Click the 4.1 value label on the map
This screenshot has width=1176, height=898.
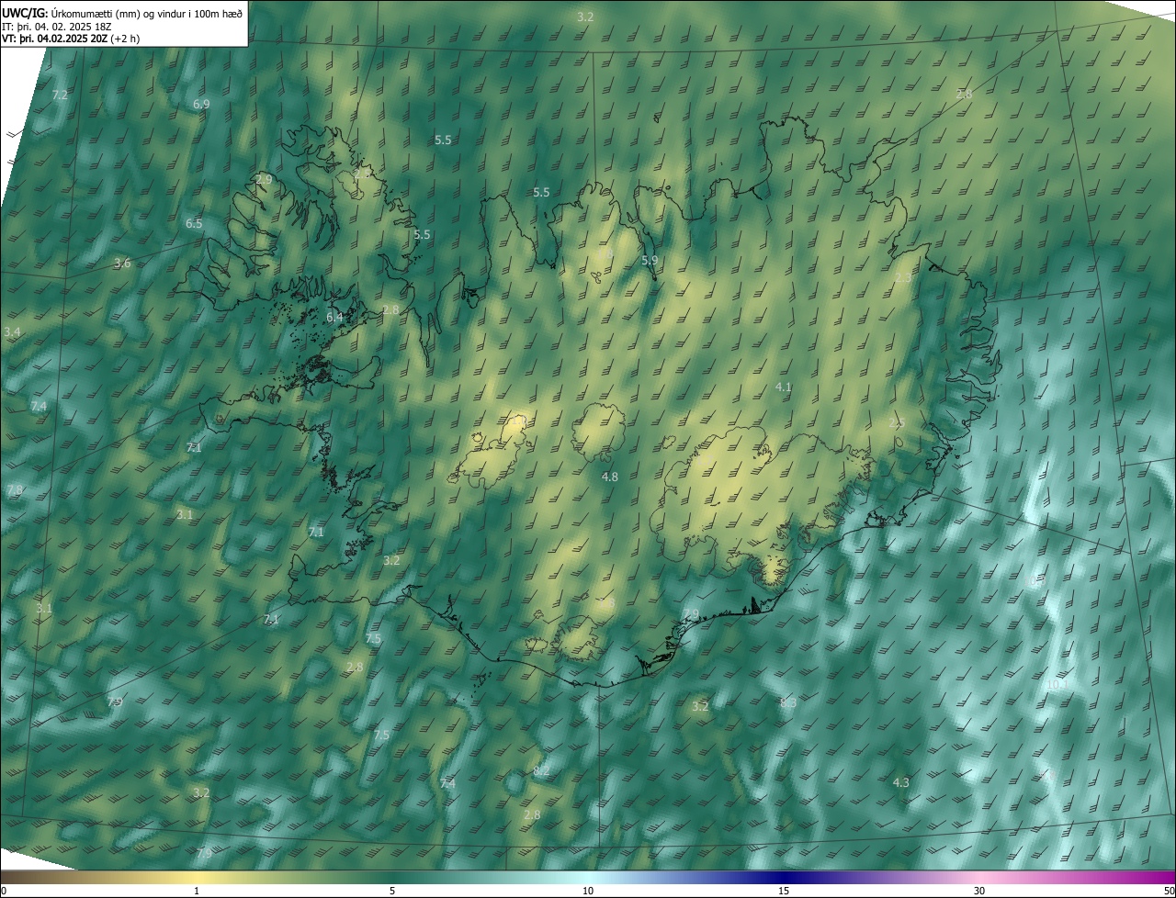[784, 387]
